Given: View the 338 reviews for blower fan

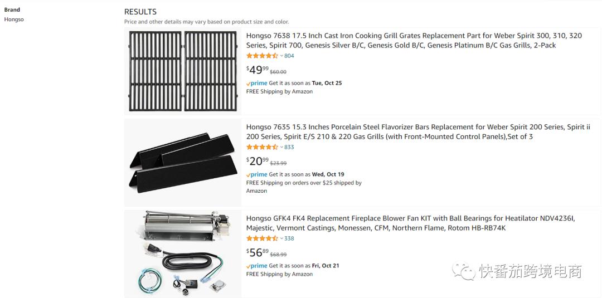Looking at the screenshot, I should click(289, 238).
